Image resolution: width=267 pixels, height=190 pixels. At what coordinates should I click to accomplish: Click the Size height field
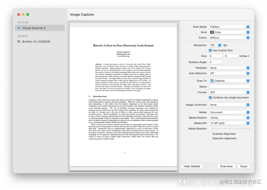(231, 56)
